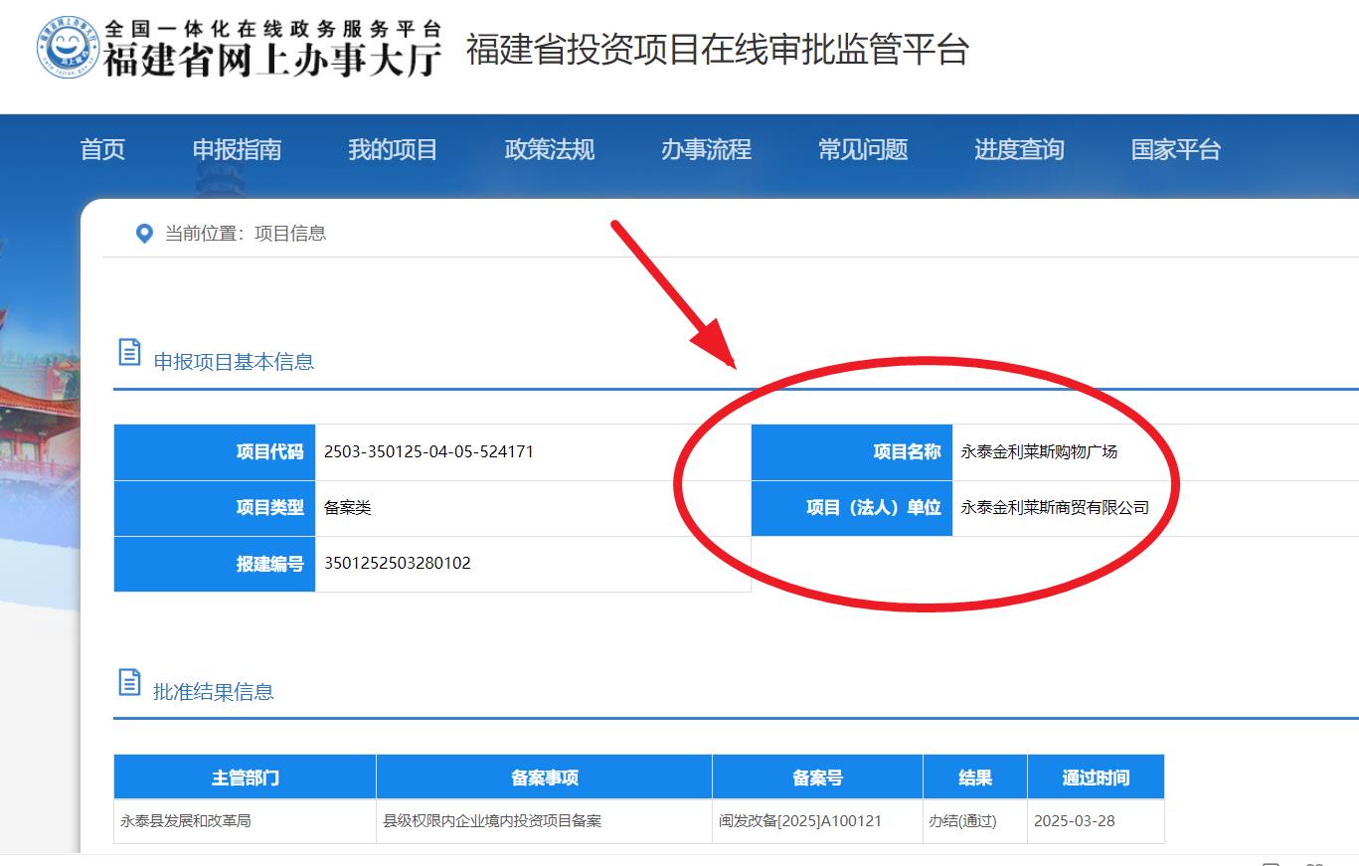The image size is (1359, 866).
Task: Click project name 永泰金利莱斯购物广场
Action: pos(1039,451)
